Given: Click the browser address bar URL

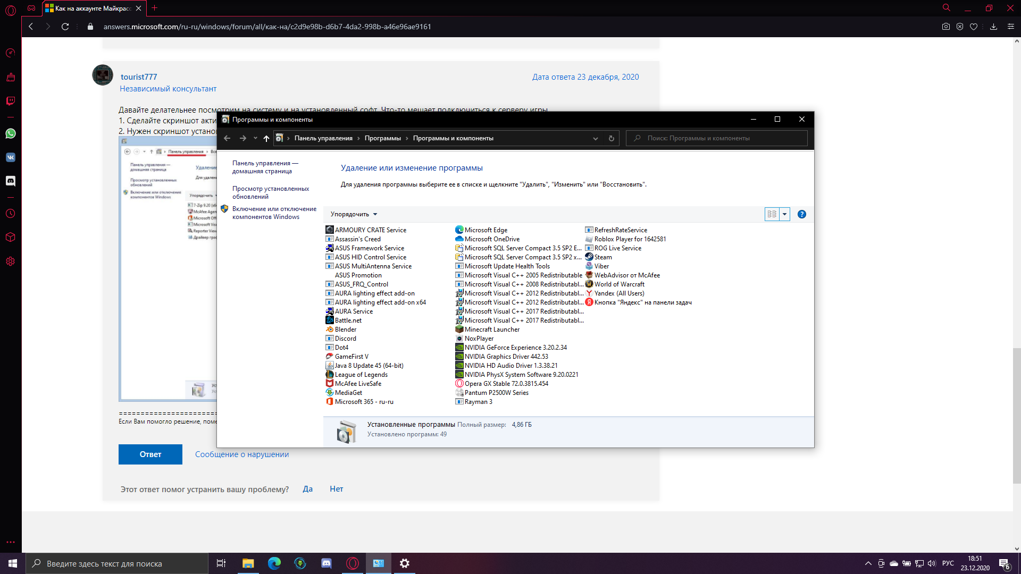Looking at the screenshot, I should (267, 27).
